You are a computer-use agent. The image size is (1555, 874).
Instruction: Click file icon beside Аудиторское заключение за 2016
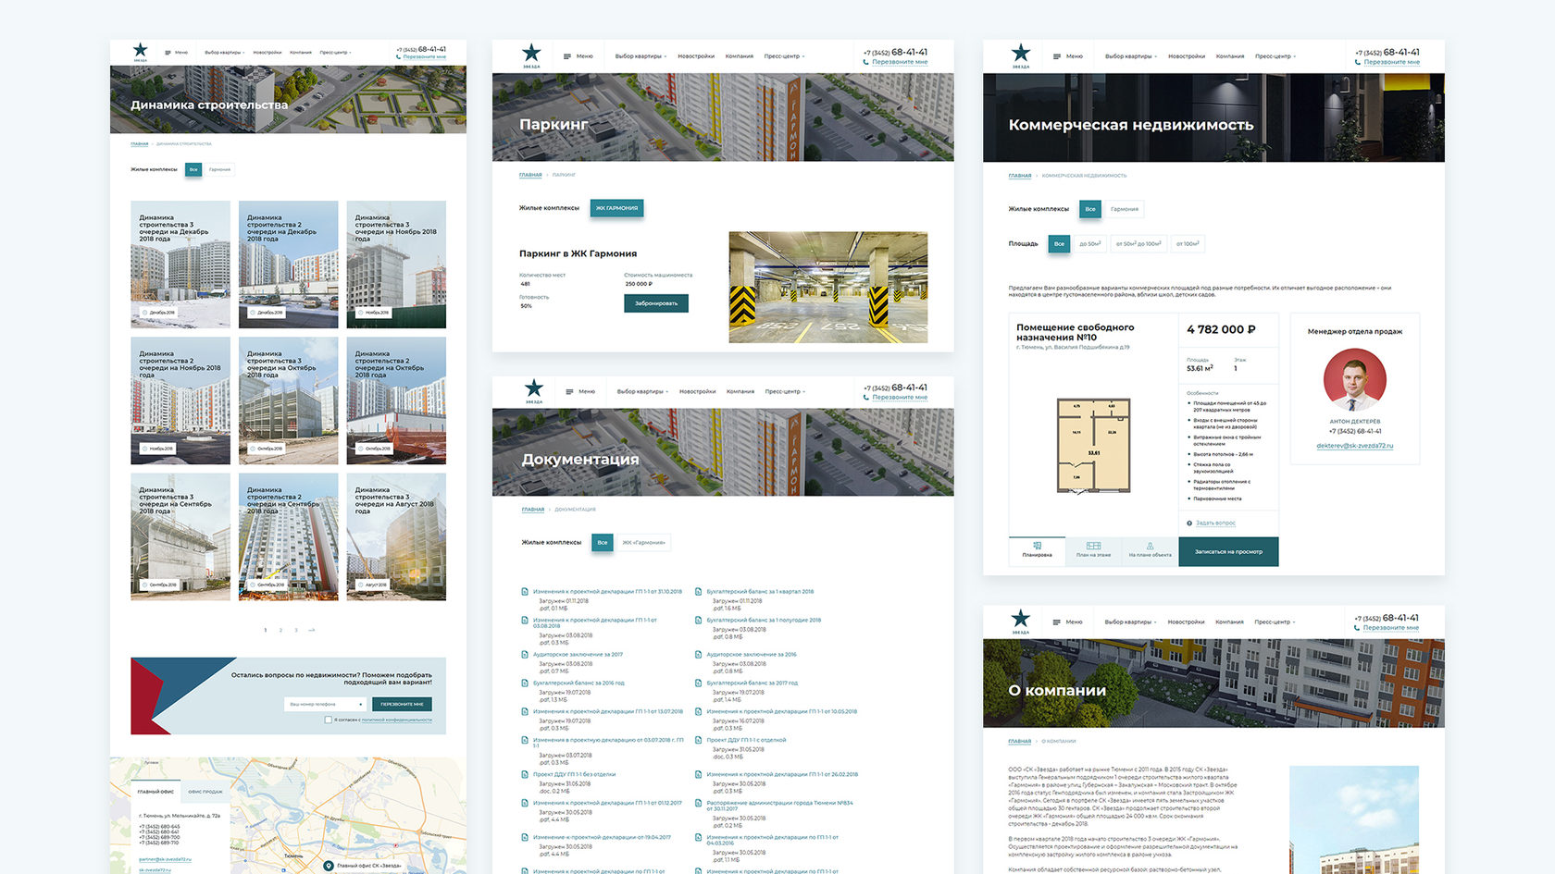699,654
